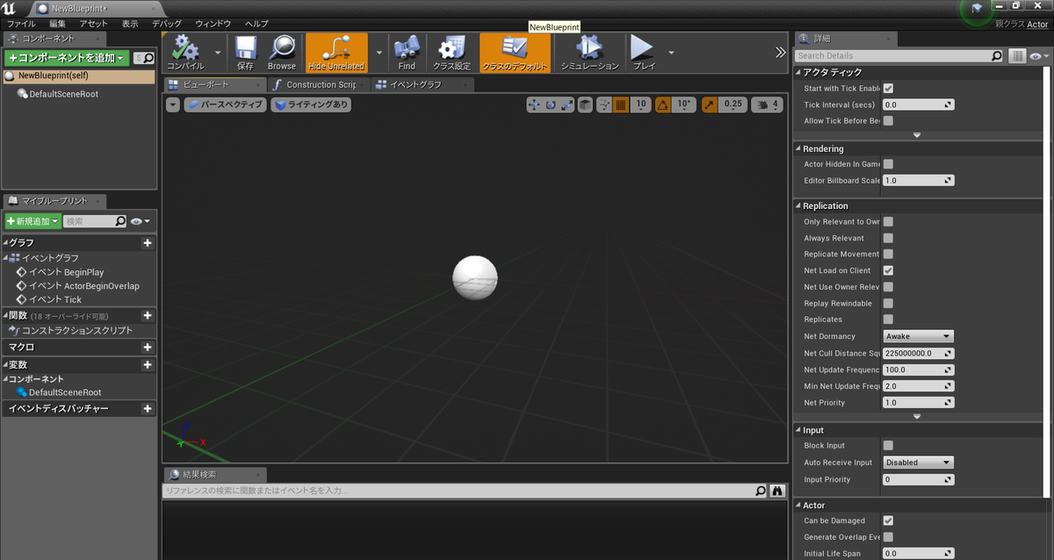Click the Browse toolbar icon
The height and width of the screenshot is (560, 1054).
[x=282, y=54]
